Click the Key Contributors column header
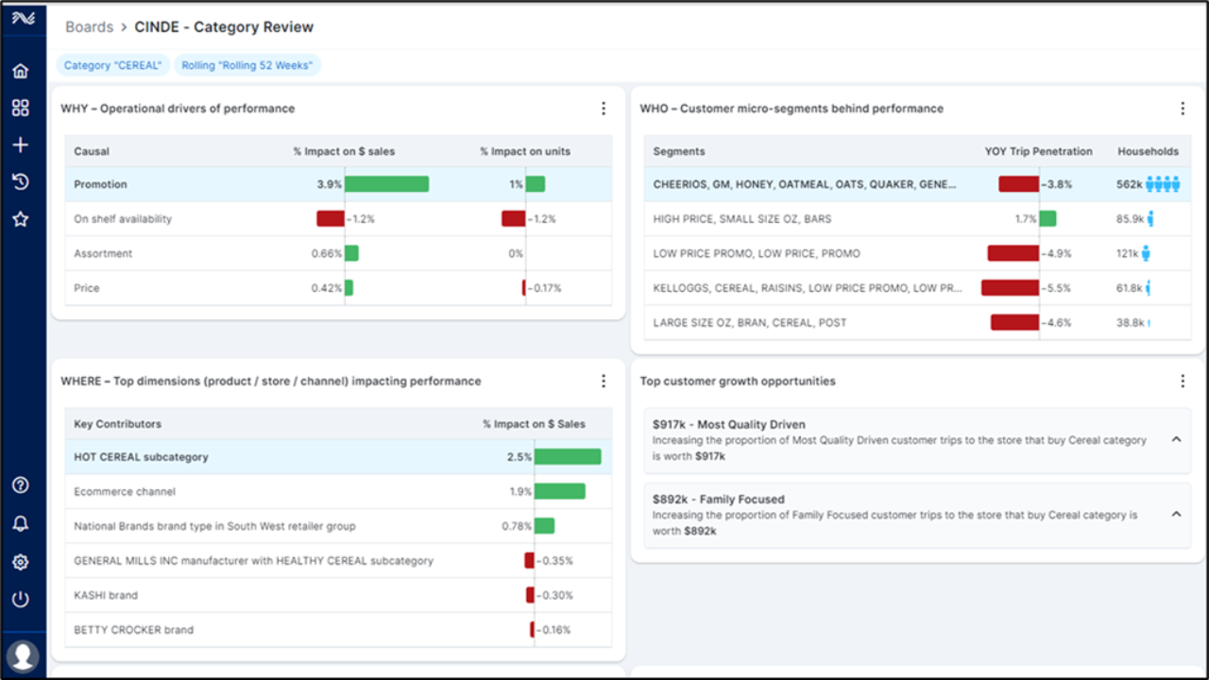Image resolution: width=1209 pixels, height=680 pixels. pyautogui.click(x=117, y=424)
